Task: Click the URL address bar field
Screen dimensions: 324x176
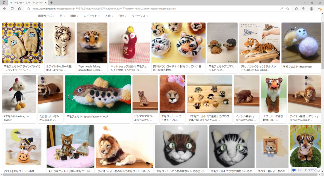Action: click(152, 9)
